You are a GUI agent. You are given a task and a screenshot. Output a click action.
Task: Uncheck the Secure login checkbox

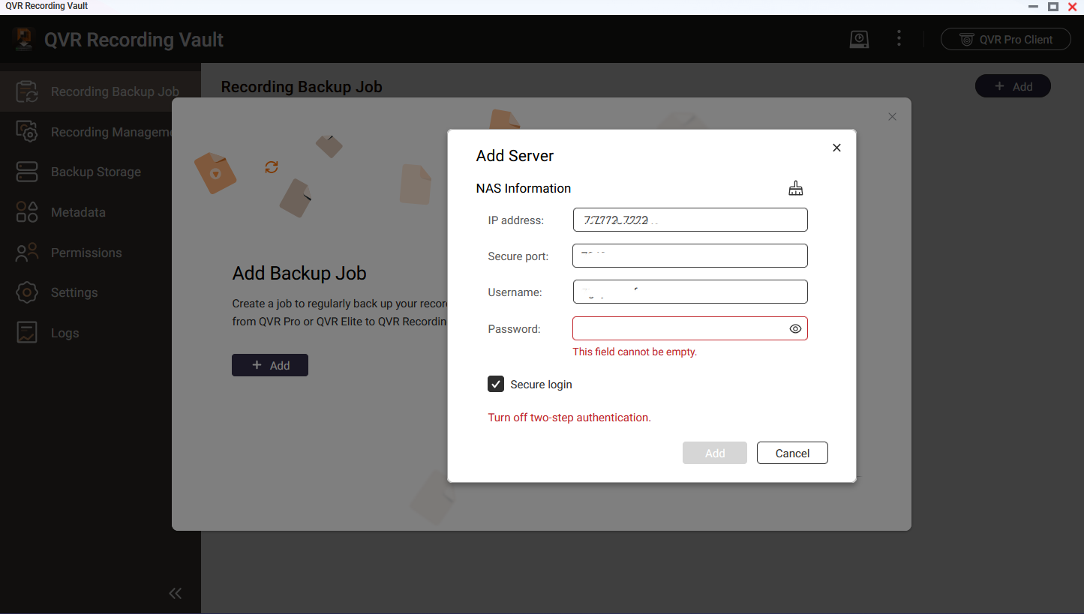(496, 384)
